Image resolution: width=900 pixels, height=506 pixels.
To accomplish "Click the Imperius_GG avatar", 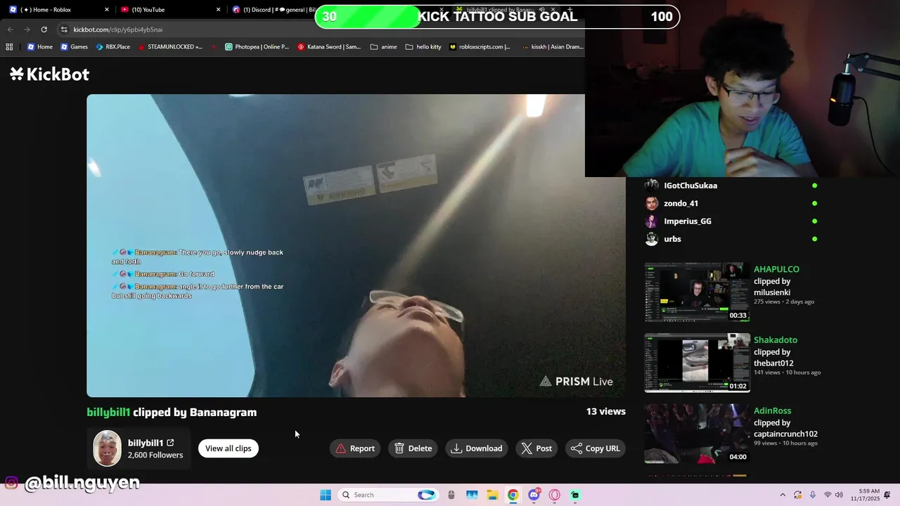I will pos(652,221).
